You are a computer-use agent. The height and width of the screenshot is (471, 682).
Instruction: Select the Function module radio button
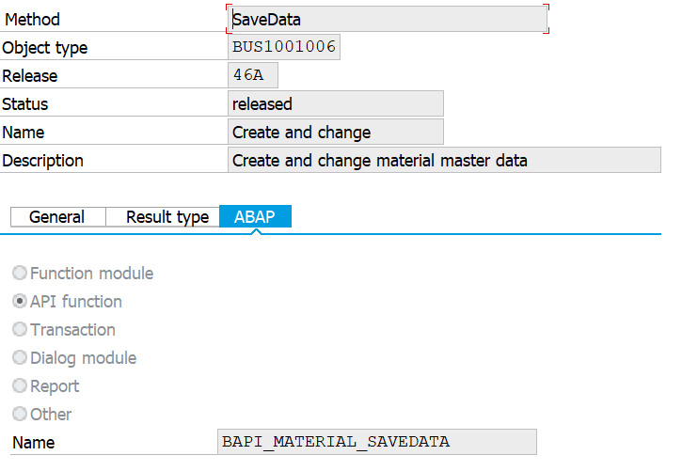(x=20, y=273)
